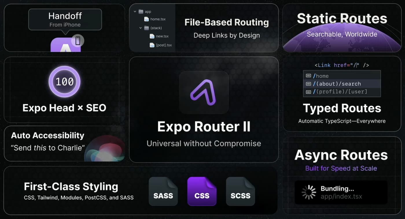Image resolution: width=405 pixels, height=219 pixels.
Task: Click the app folder icon
Action: point(141,12)
